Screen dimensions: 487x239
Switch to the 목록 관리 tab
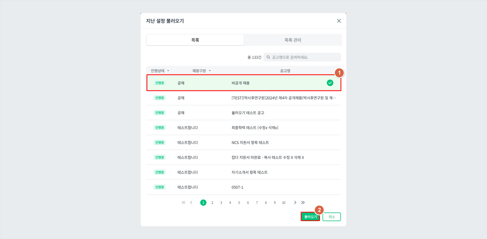click(293, 40)
